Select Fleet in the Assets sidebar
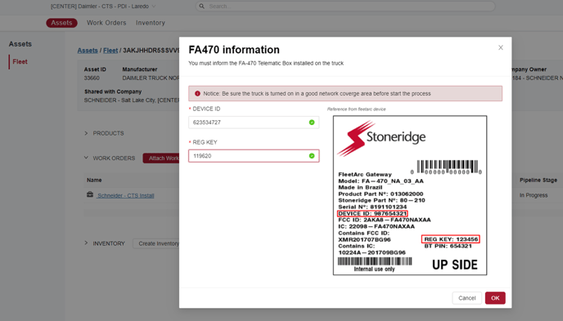The width and height of the screenshot is (563, 321). 20,61
